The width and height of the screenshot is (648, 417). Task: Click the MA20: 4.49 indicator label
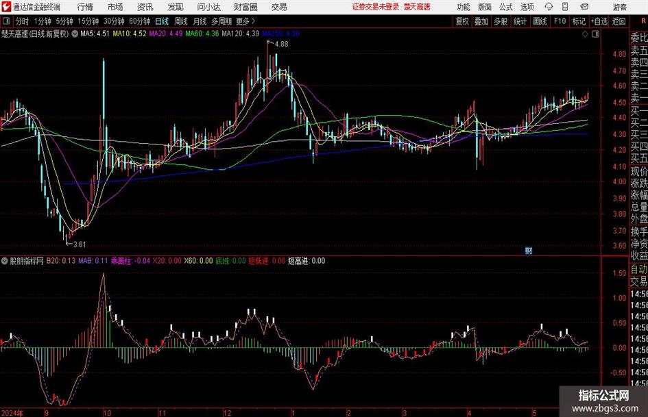coord(166,34)
